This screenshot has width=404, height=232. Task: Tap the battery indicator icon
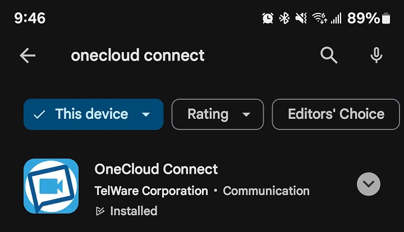click(386, 18)
